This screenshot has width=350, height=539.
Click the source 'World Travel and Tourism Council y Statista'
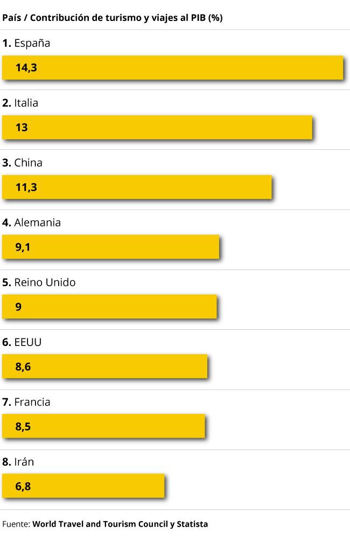120,524
